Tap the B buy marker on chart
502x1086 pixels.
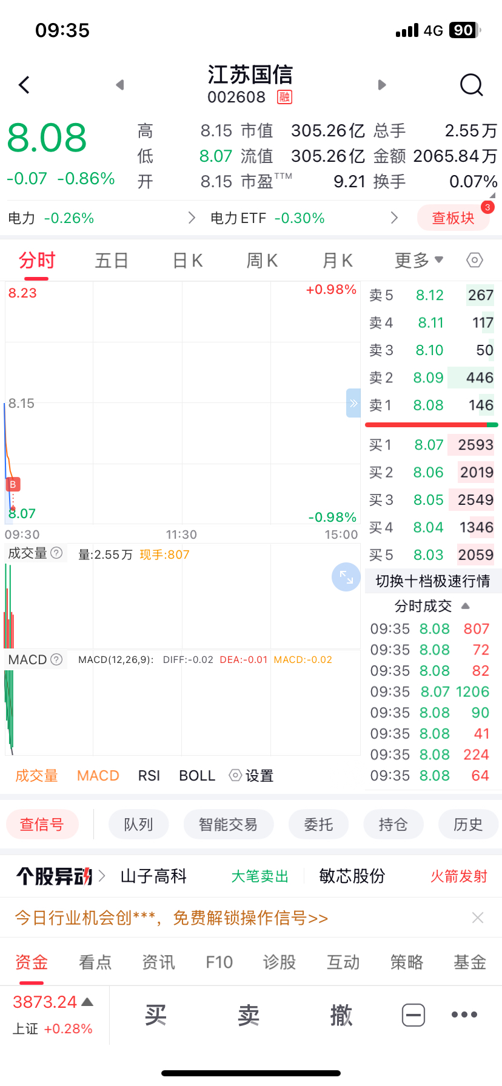[x=13, y=484]
